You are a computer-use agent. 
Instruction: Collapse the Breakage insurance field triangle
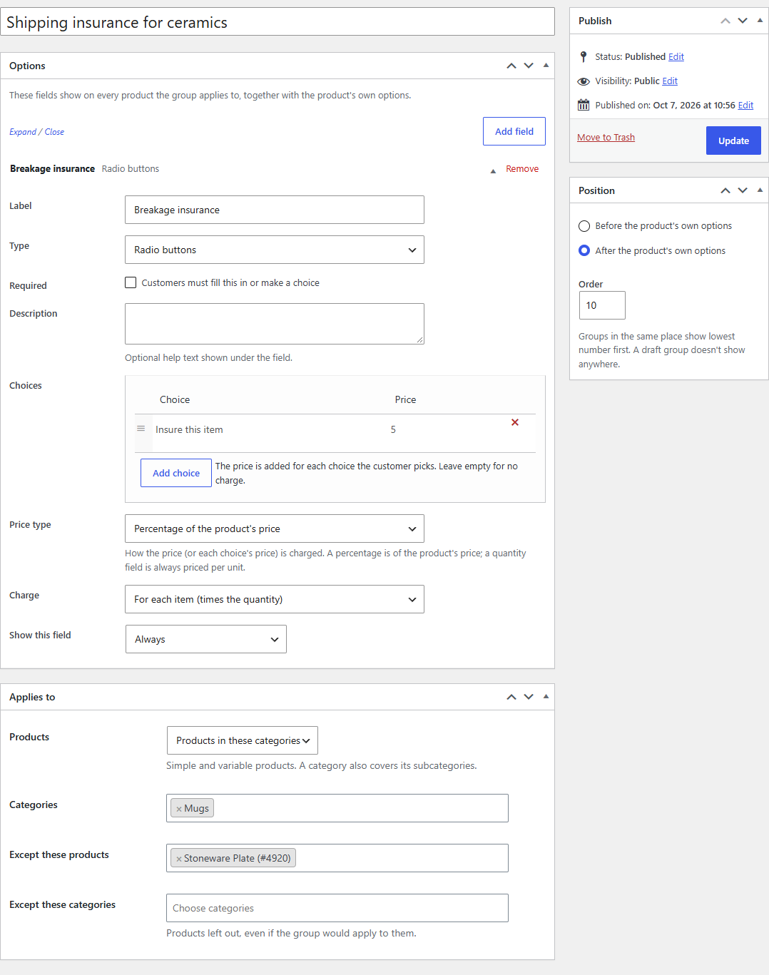tap(493, 171)
